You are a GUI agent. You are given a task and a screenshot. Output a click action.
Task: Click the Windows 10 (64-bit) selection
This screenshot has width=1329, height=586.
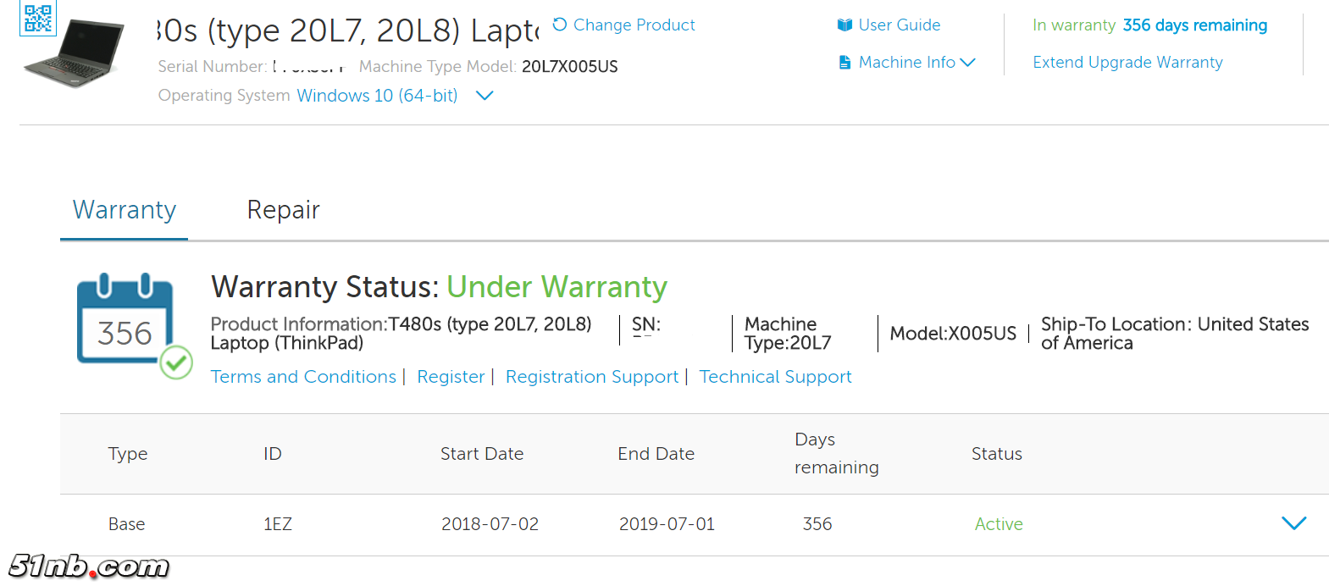tap(377, 96)
